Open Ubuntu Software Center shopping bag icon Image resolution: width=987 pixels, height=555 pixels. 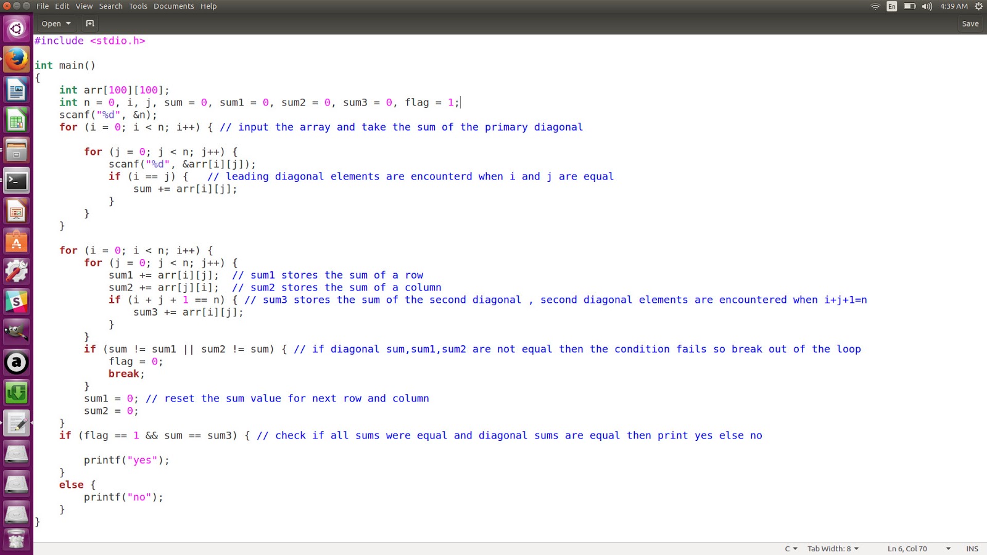coord(17,241)
